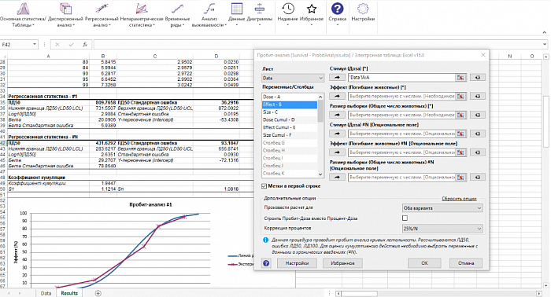Click arrow button to assign Эффект (Погибшие животные) [*]

(337, 96)
